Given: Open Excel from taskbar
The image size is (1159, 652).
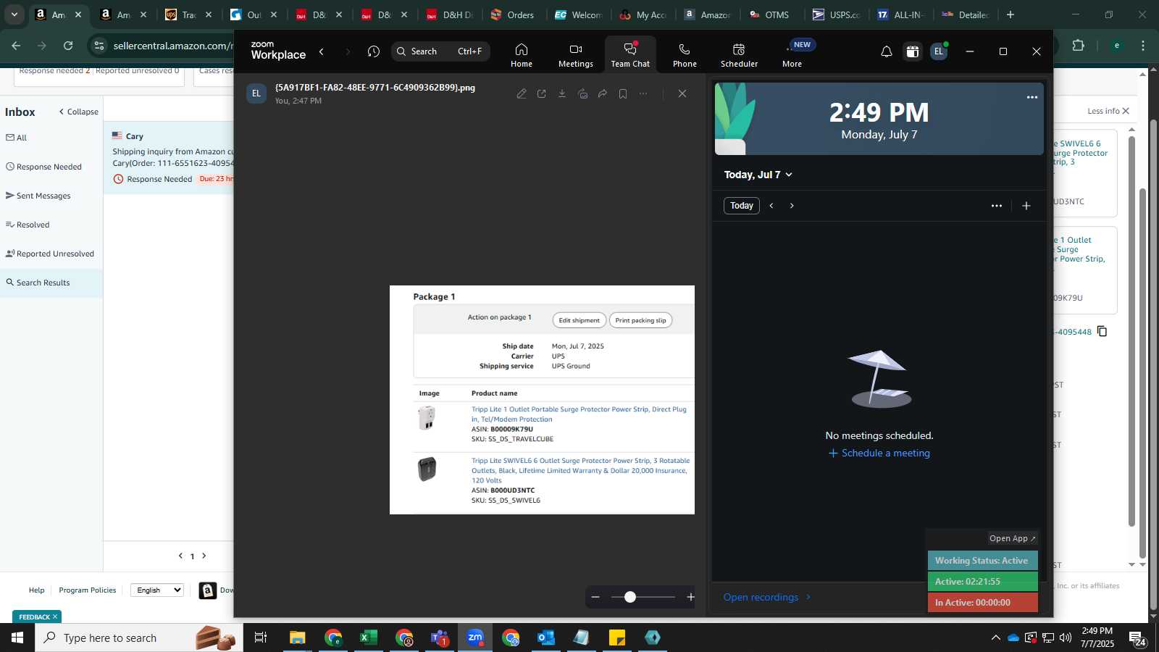Looking at the screenshot, I should (368, 638).
